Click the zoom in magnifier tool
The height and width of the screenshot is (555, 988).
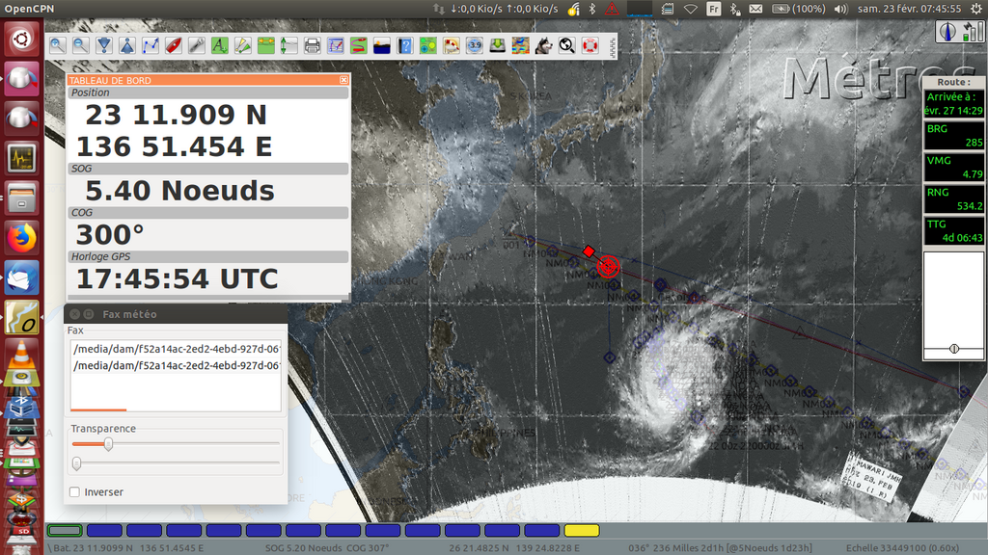coord(58,45)
